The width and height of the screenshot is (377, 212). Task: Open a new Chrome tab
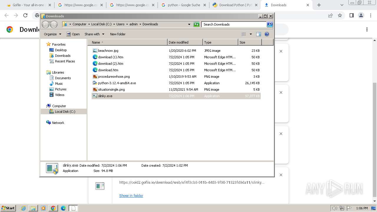(319, 5)
